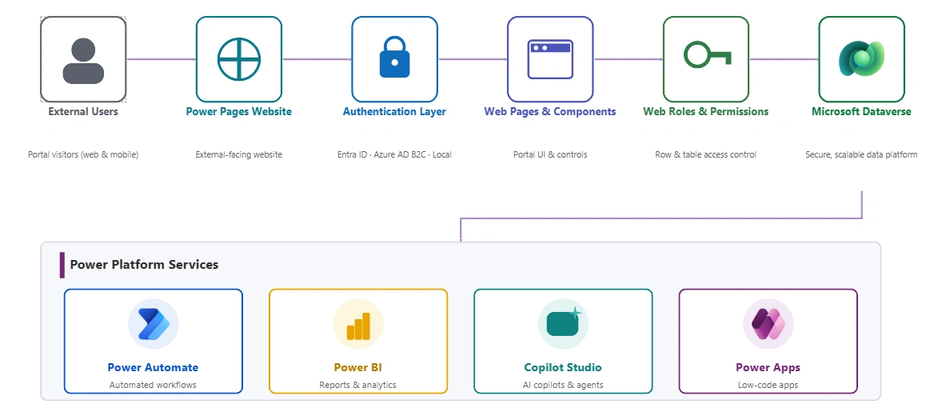
Task: Select the "AI copilots & agents" caption
Action: coord(563,385)
